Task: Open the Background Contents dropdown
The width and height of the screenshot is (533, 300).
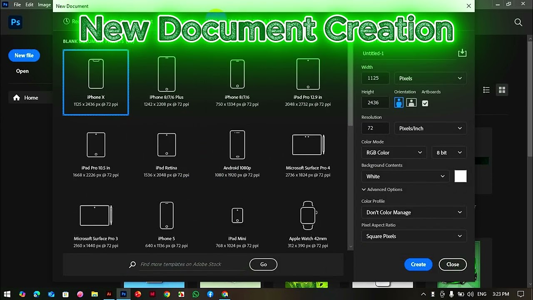Action: [x=406, y=176]
